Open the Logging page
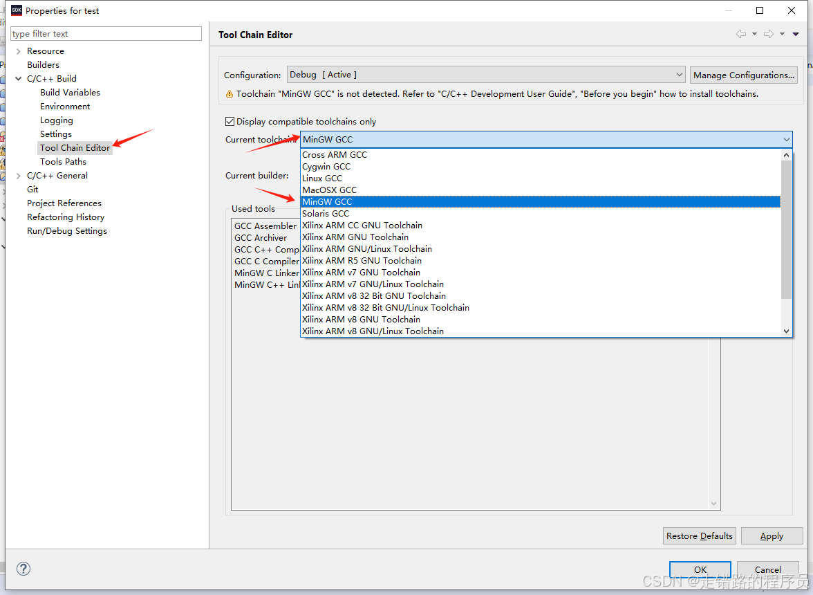This screenshot has height=595, width=813. coord(57,120)
